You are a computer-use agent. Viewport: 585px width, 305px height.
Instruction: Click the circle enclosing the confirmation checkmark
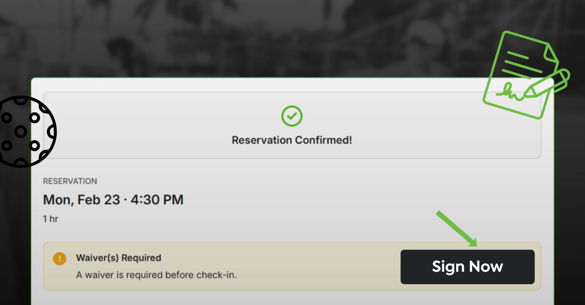292,116
